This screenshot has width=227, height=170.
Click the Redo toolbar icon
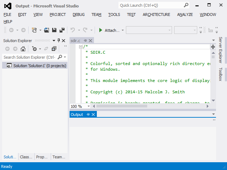(x=85, y=30)
